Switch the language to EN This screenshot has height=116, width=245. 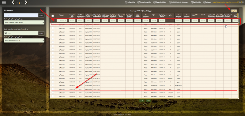coord(243,2)
